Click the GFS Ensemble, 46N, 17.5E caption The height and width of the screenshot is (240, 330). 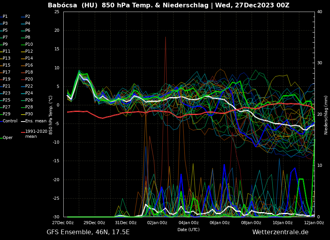[x=88, y=232]
